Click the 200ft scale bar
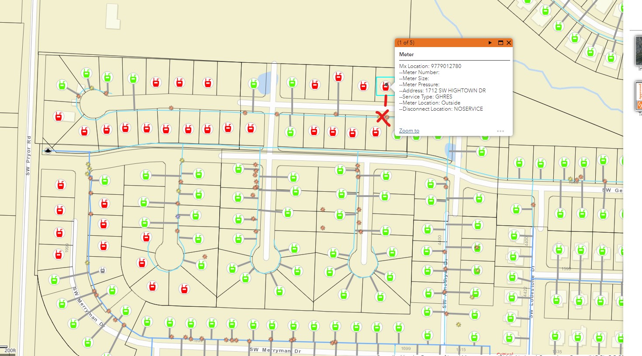Image resolution: width=642 pixels, height=356 pixels. pyautogui.click(x=9, y=350)
